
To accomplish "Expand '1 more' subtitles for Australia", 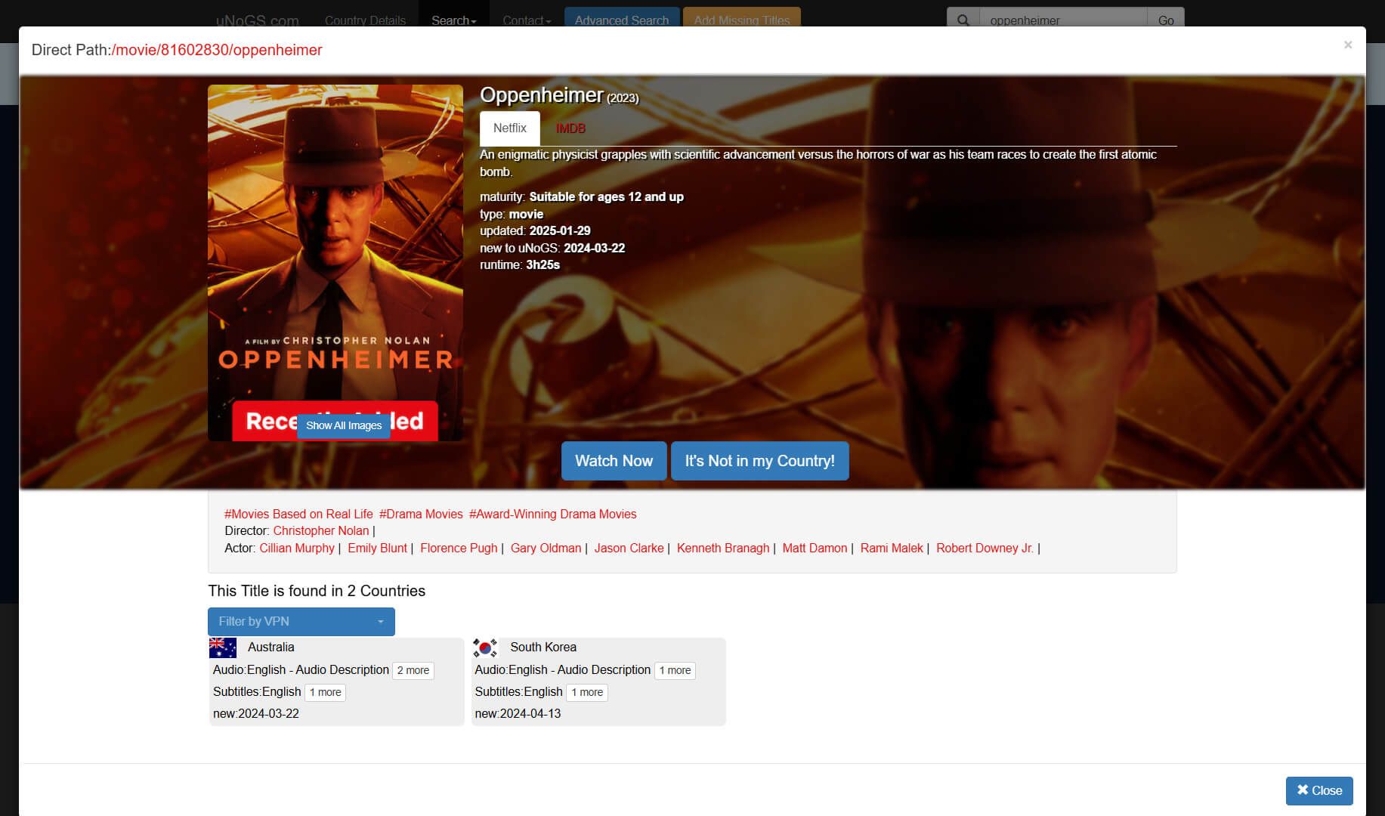I will coord(326,692).
